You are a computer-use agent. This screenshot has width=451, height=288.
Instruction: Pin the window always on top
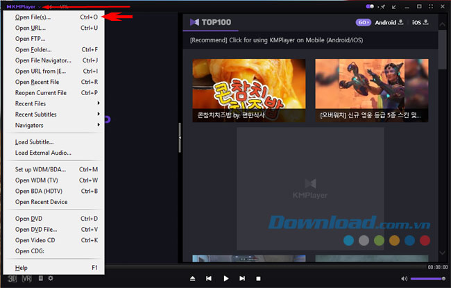click(381, 6)
